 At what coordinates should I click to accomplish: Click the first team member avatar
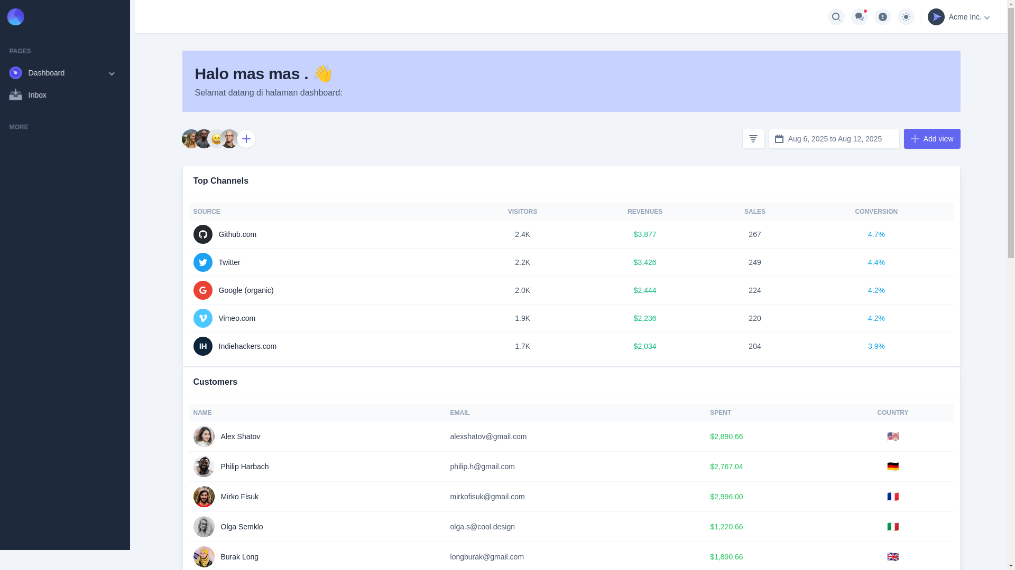pyautogui.click(x=190, y=139)
